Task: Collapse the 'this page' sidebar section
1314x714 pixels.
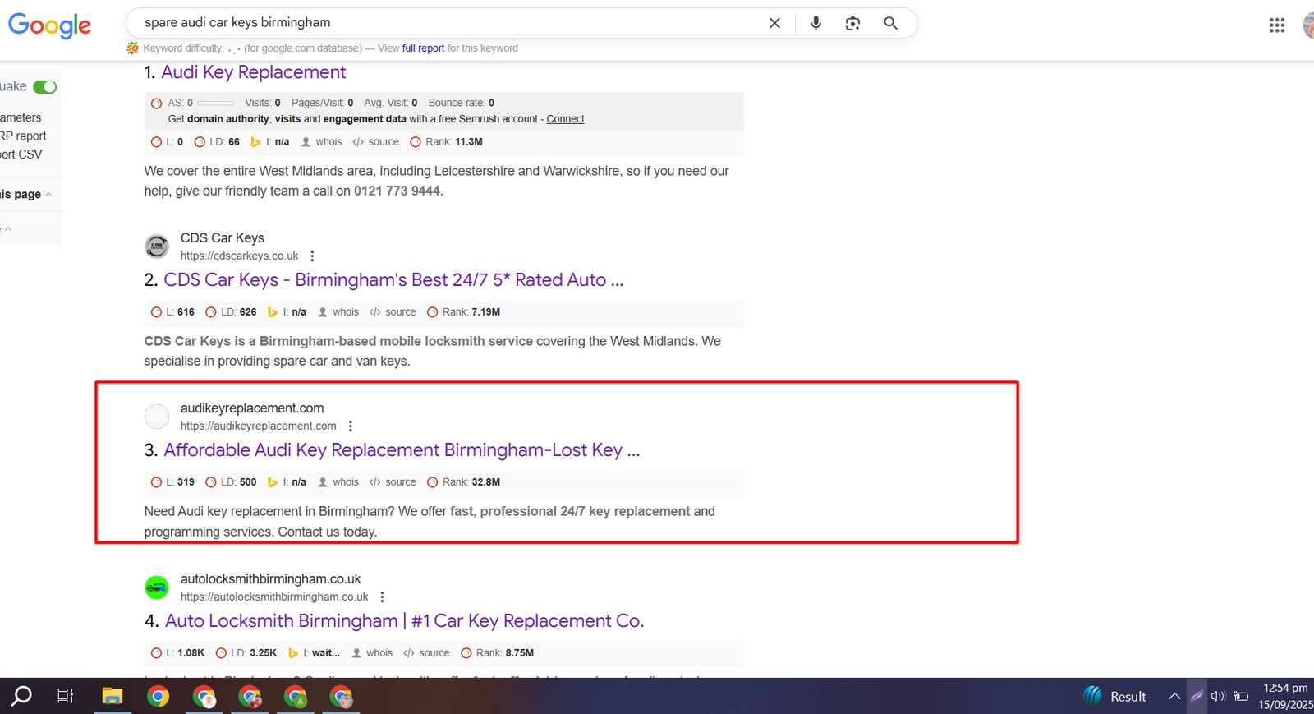Action: click(x=48, y=195)
